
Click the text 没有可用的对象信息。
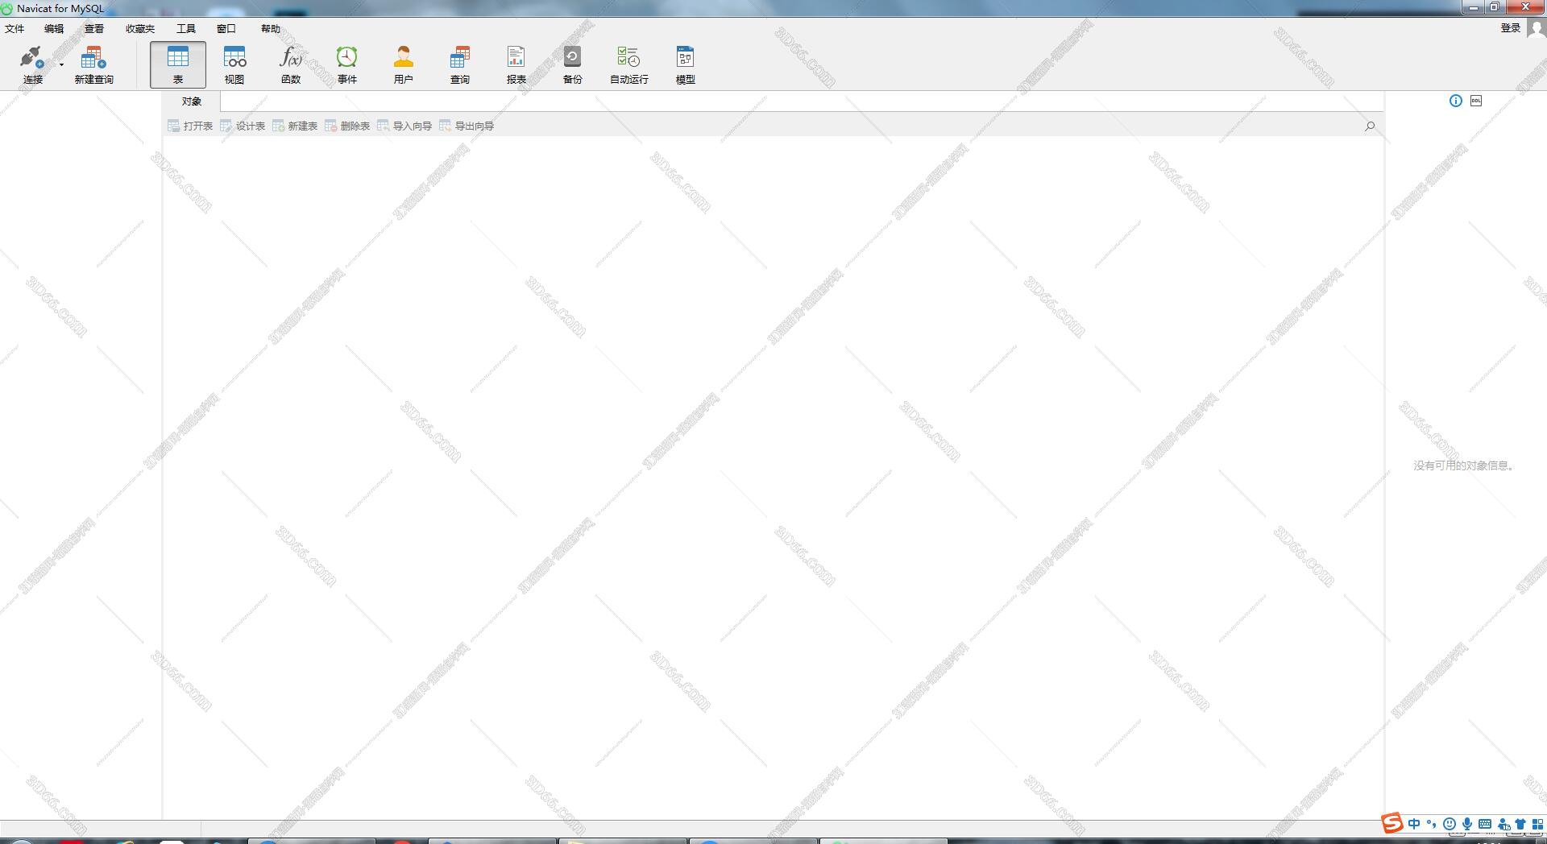click(x=1465, y=465)
